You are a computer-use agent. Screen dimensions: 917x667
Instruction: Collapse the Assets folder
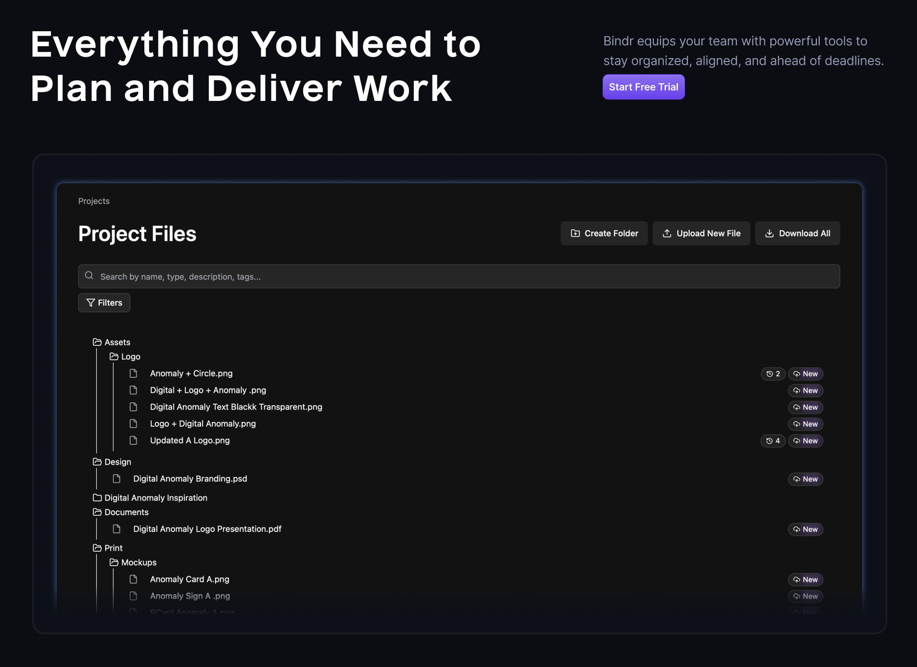[x=112, y=342]
